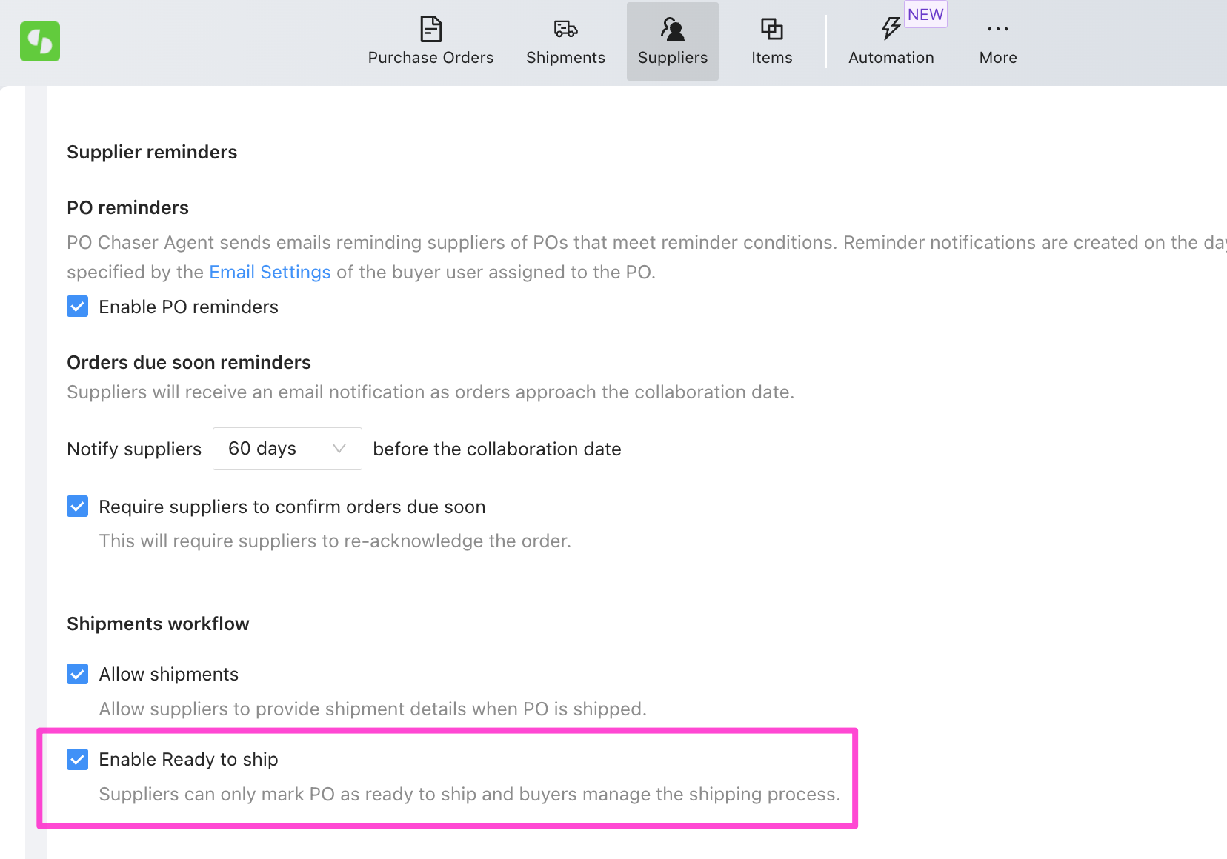Click the Suppliers person icon
Screen dimensions: 1227x859
tap(672, 29)
